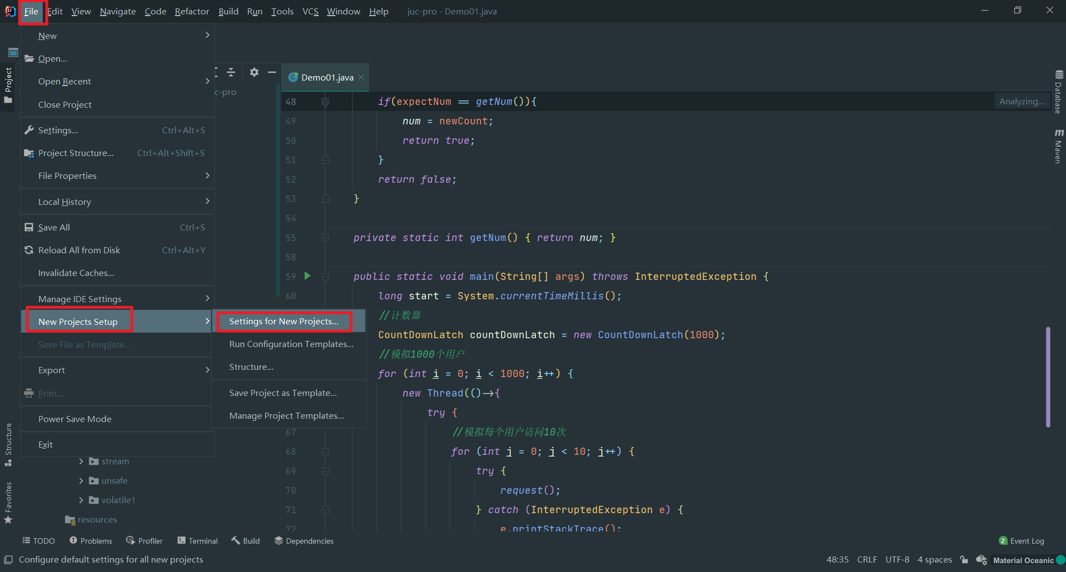This screenshot has height=572, width=1066.
Task: Expand File Properties submenu
Action: pos(118,175)
